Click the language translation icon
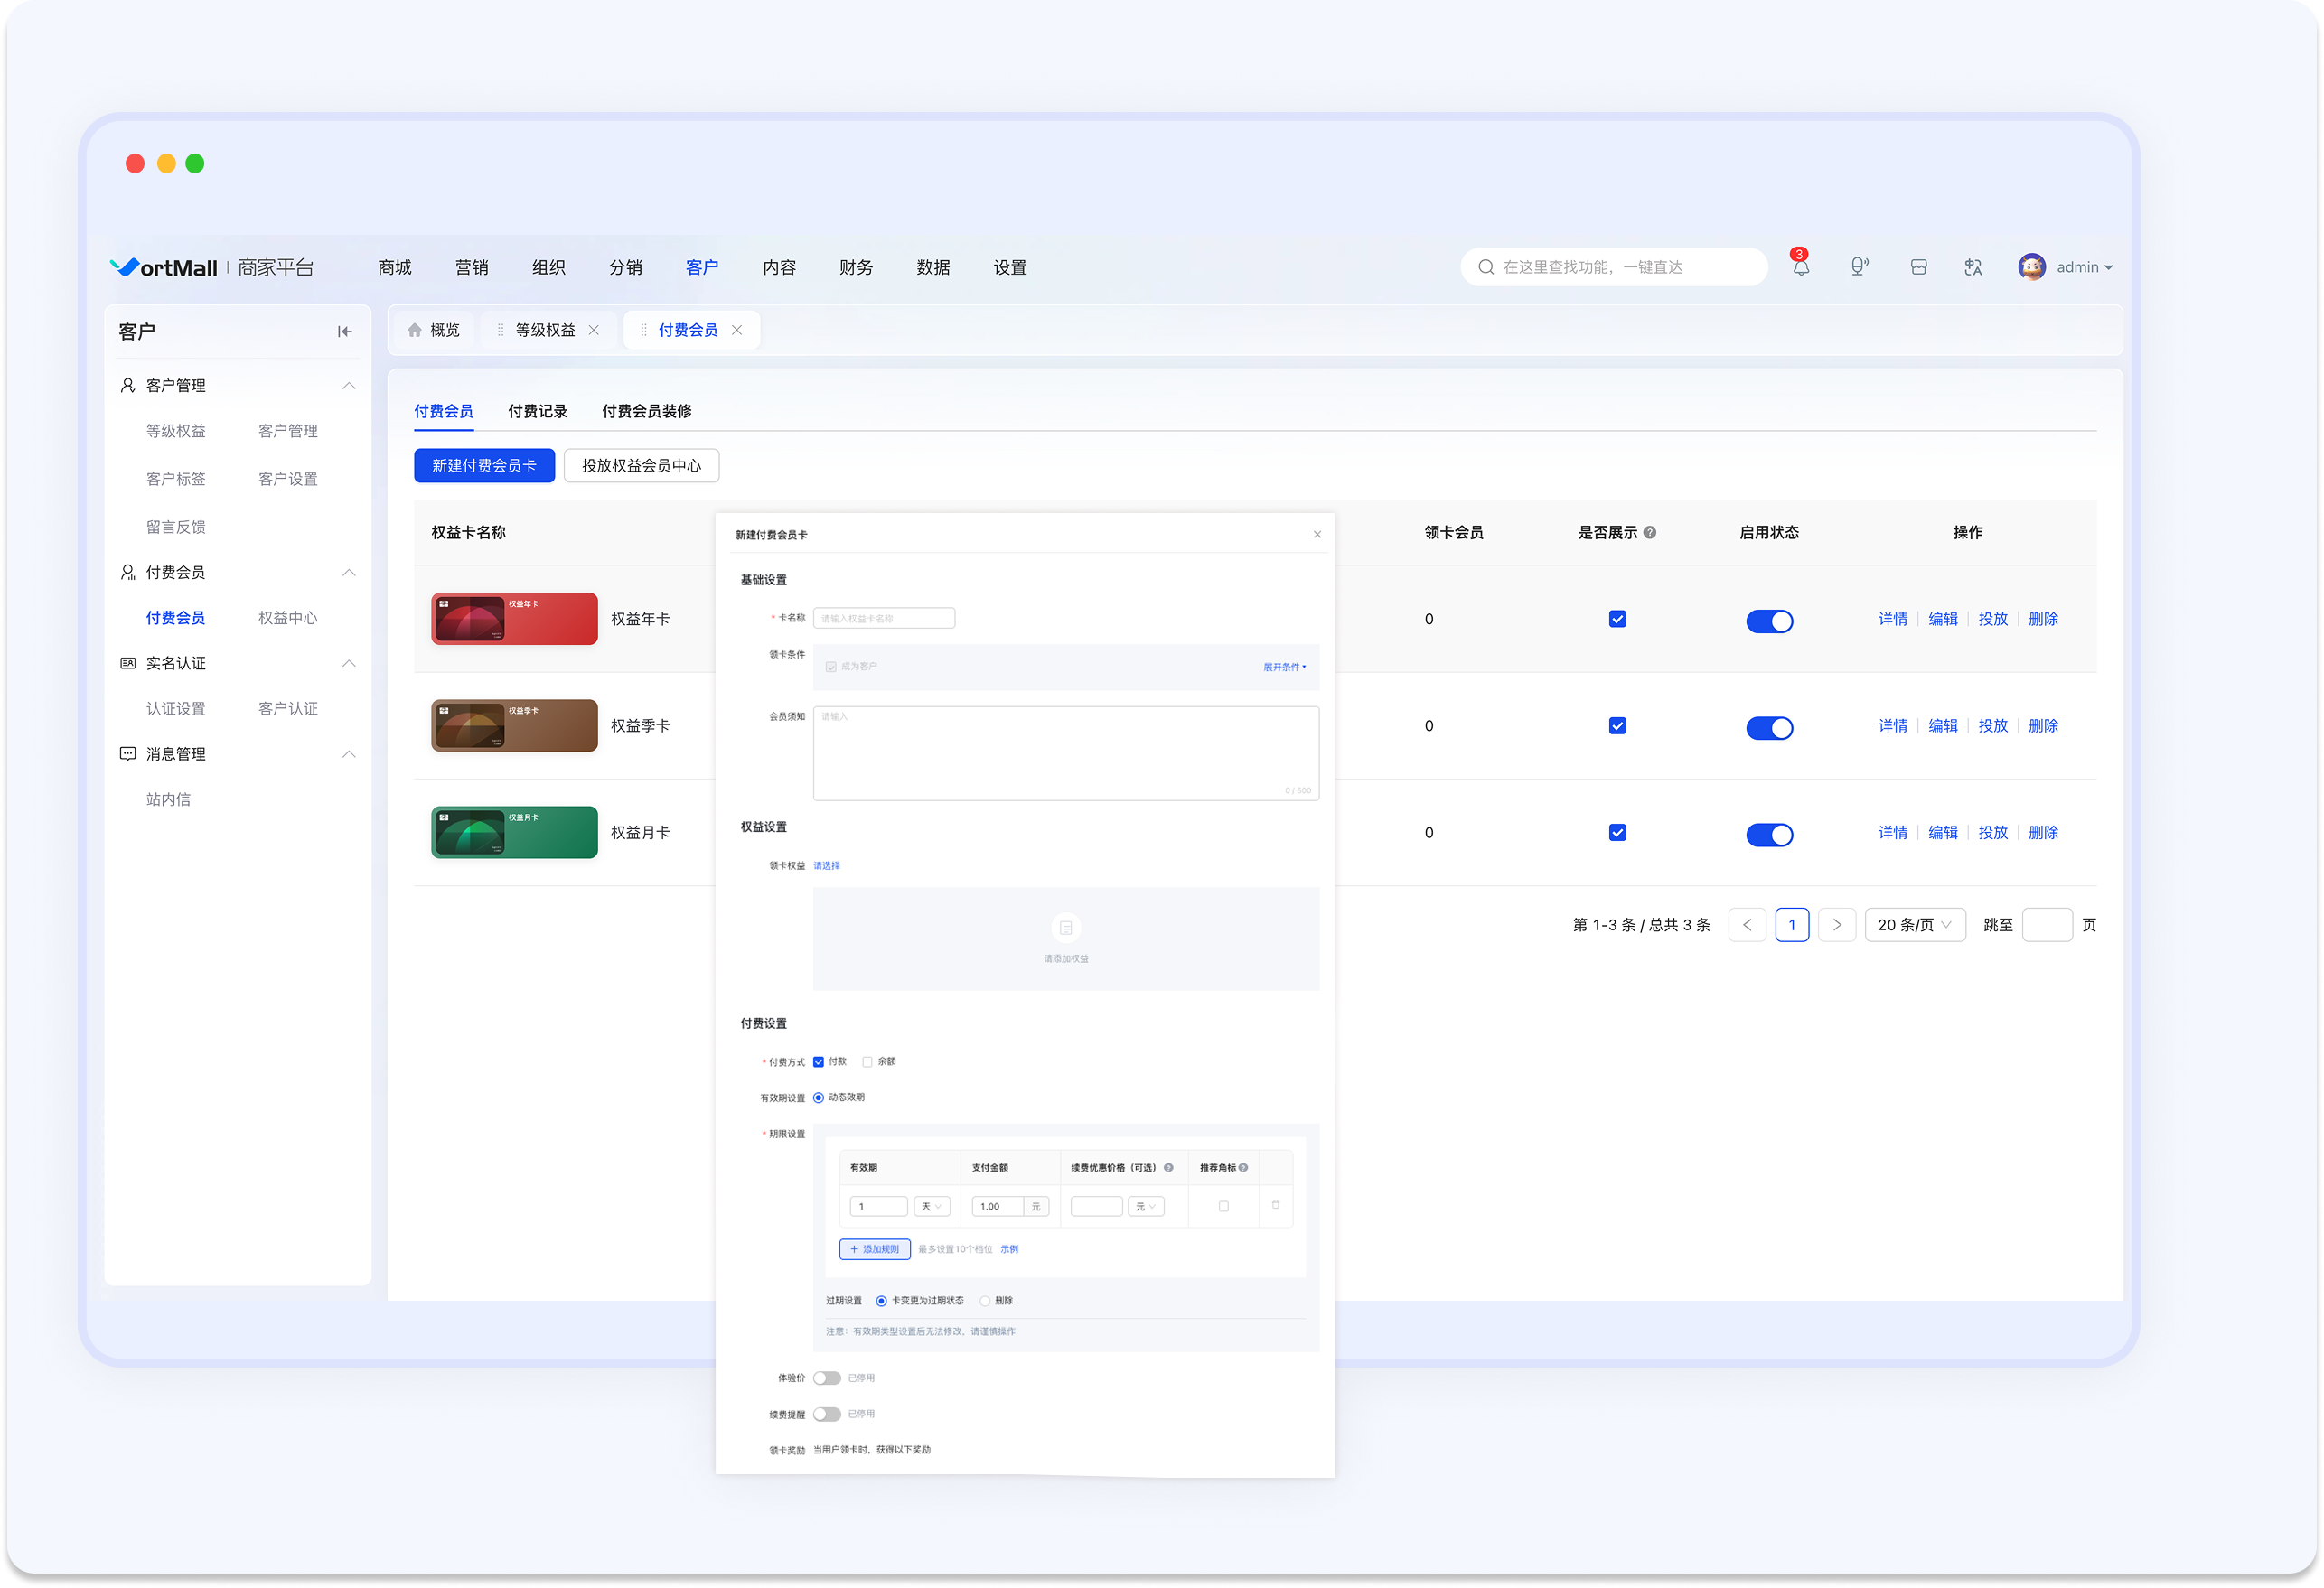This screenshot has width=2324, height=1588. click(x=1972, y=267)
